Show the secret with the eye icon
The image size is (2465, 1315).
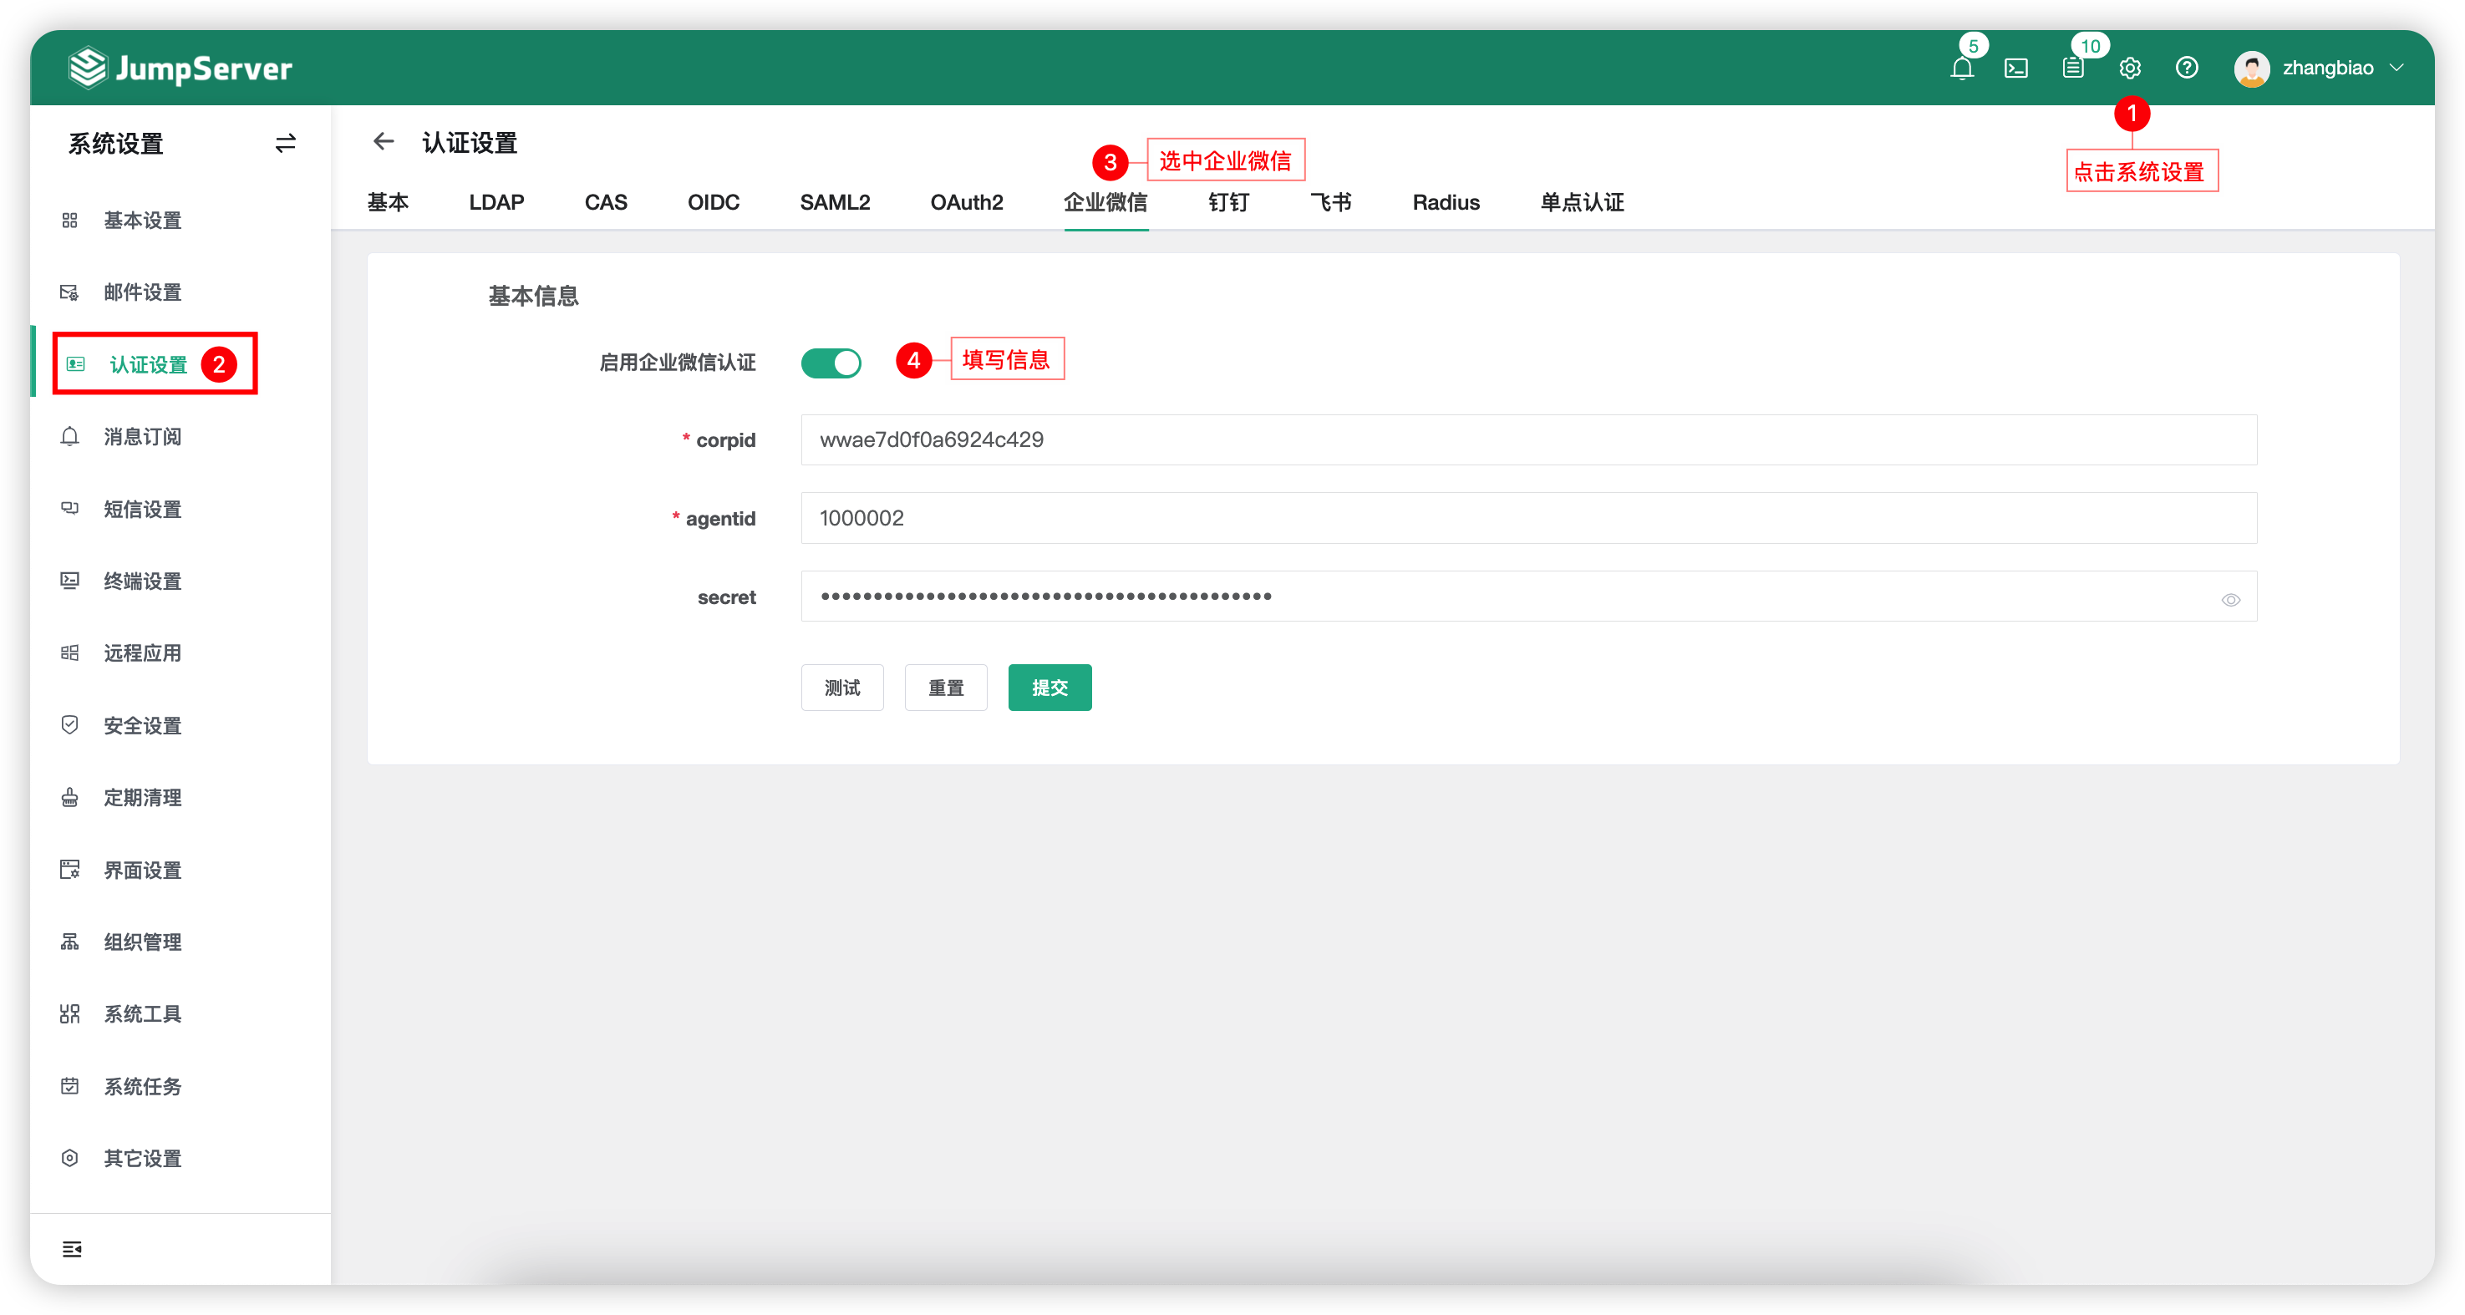pos(2230,600)
